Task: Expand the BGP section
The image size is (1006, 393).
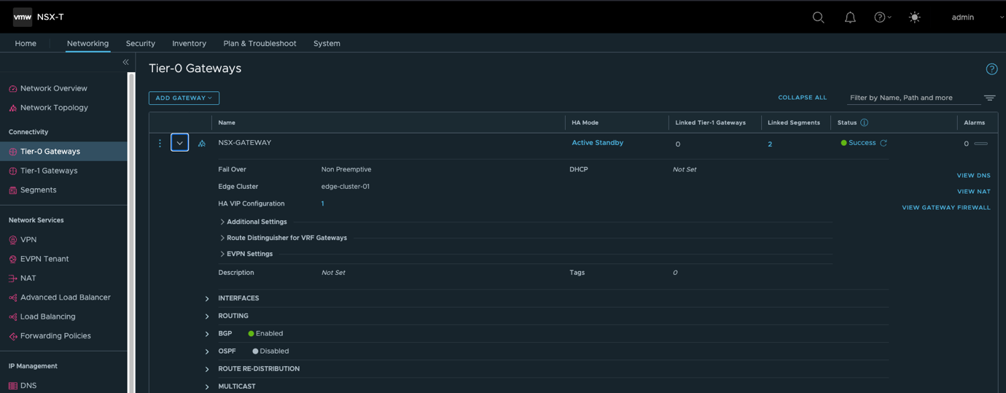Action: (207, 334)
